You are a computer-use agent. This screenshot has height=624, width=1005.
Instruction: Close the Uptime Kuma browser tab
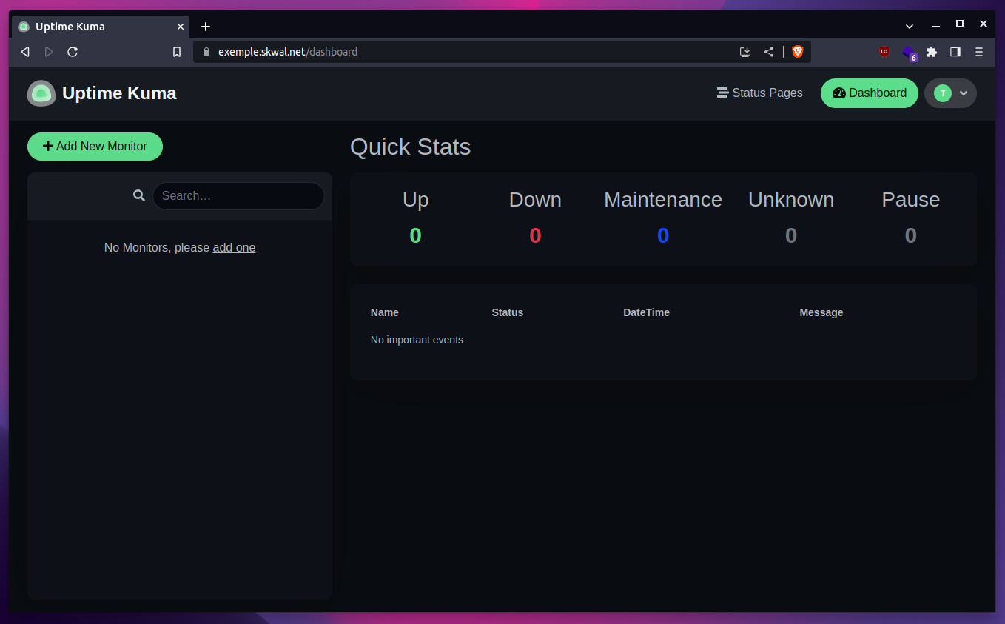[181, 27]
